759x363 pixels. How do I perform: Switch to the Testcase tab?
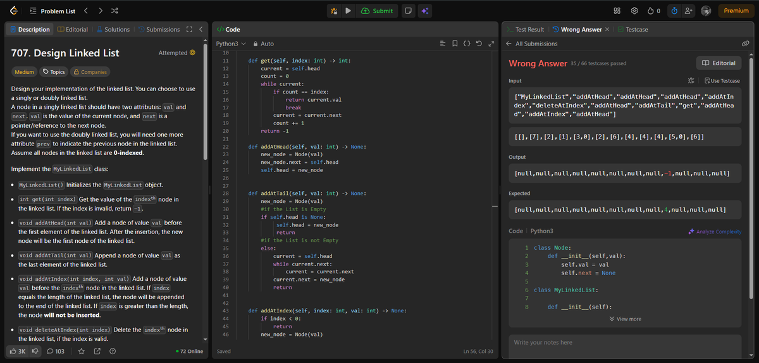click(633, 30)
